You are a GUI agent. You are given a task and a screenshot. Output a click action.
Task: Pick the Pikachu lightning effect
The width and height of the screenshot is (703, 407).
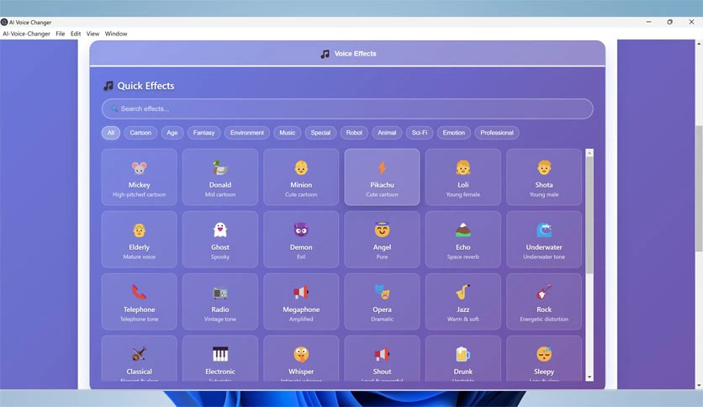382,177
